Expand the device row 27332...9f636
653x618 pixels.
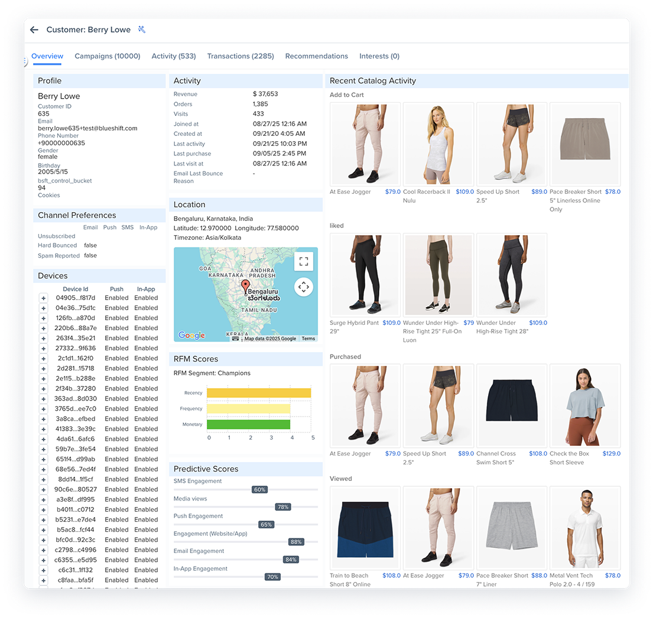coord(43,348)
